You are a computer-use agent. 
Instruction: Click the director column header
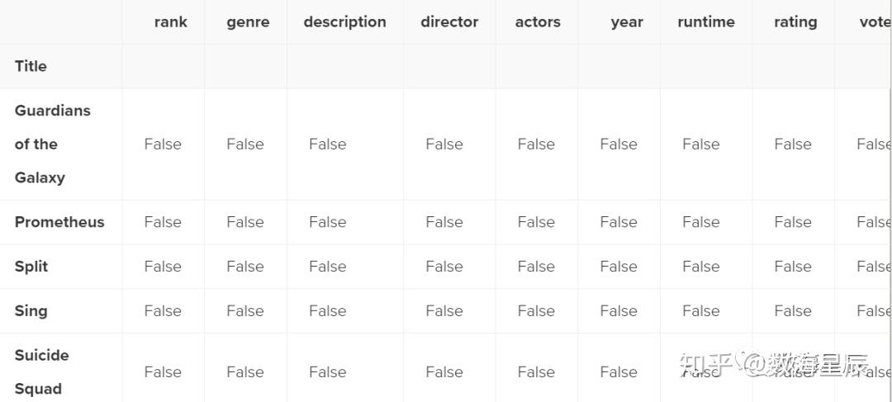click(x=449, y=22)
